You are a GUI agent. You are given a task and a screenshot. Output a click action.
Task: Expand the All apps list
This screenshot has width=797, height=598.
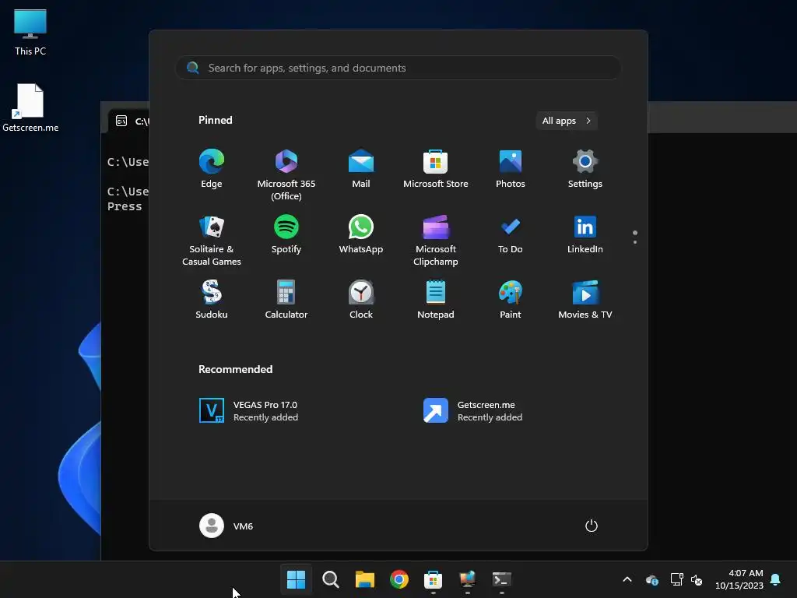567,121
